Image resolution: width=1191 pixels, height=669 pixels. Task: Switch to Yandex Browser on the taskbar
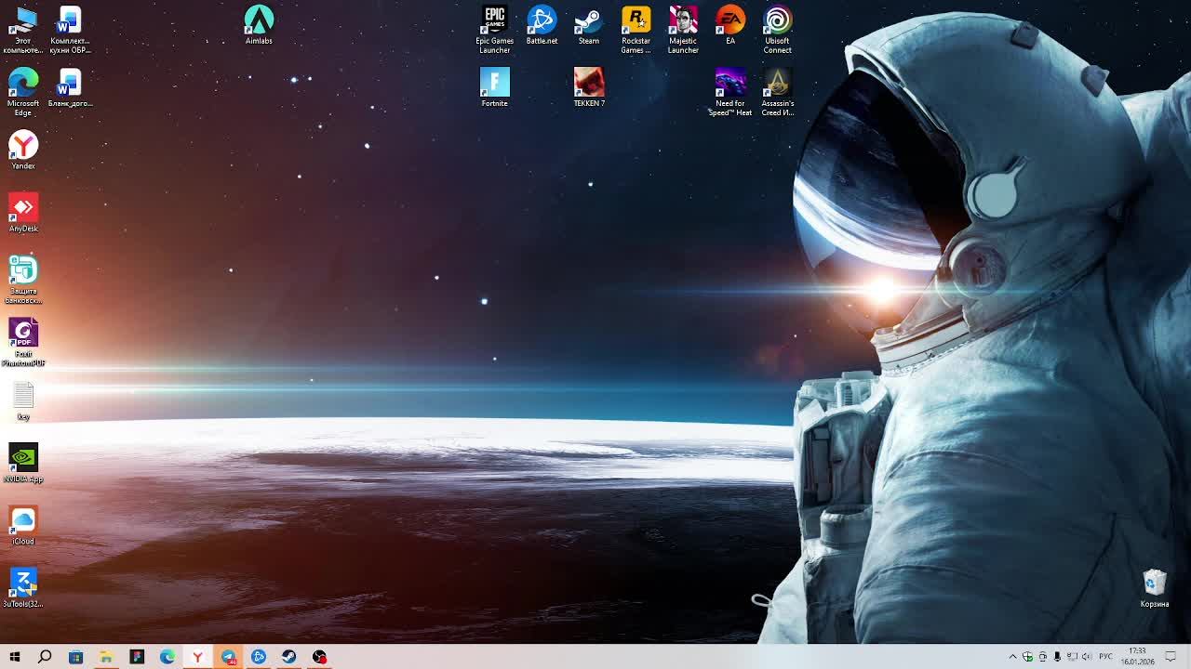(x=197, y=657)
